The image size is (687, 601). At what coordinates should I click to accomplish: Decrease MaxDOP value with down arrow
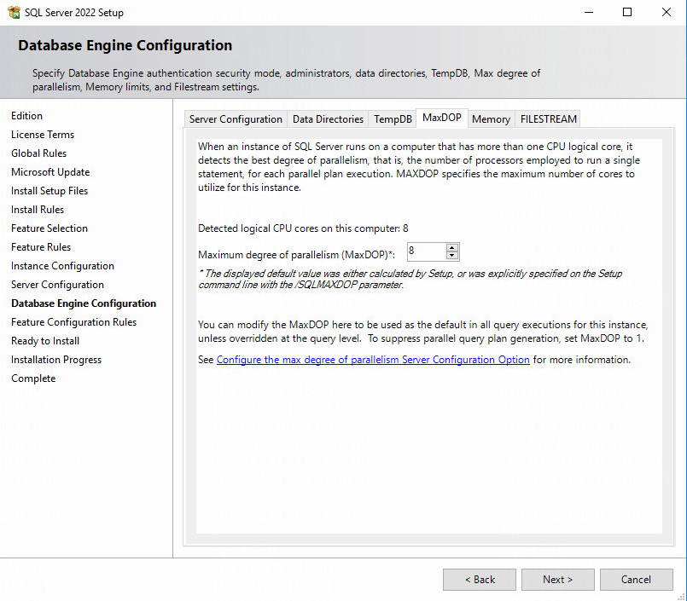pyautogui.click(x=452, y=256)
